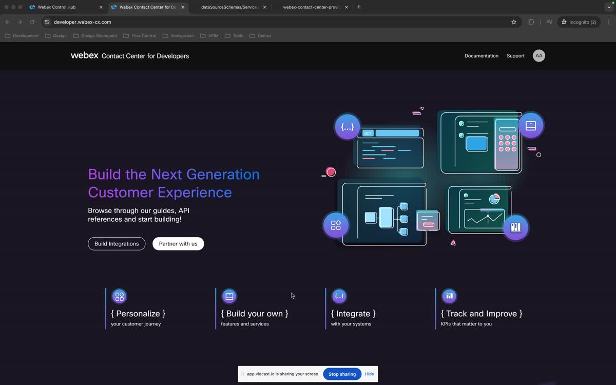The height and width of the screenshot is (385, 616).
Task: Click the Track and Improve chart icon
Action: (x=449, y=296)
